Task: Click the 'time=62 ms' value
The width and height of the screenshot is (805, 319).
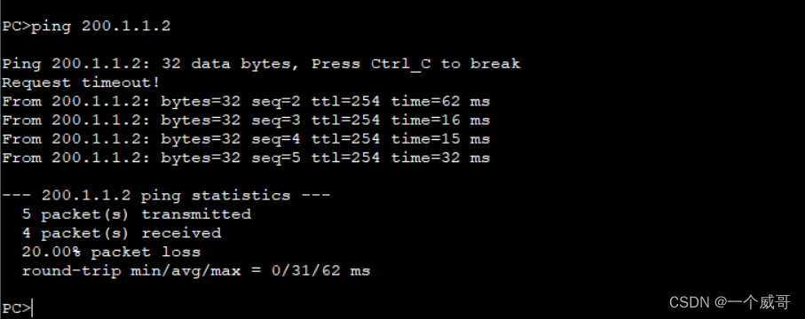Action: point(440,102)
